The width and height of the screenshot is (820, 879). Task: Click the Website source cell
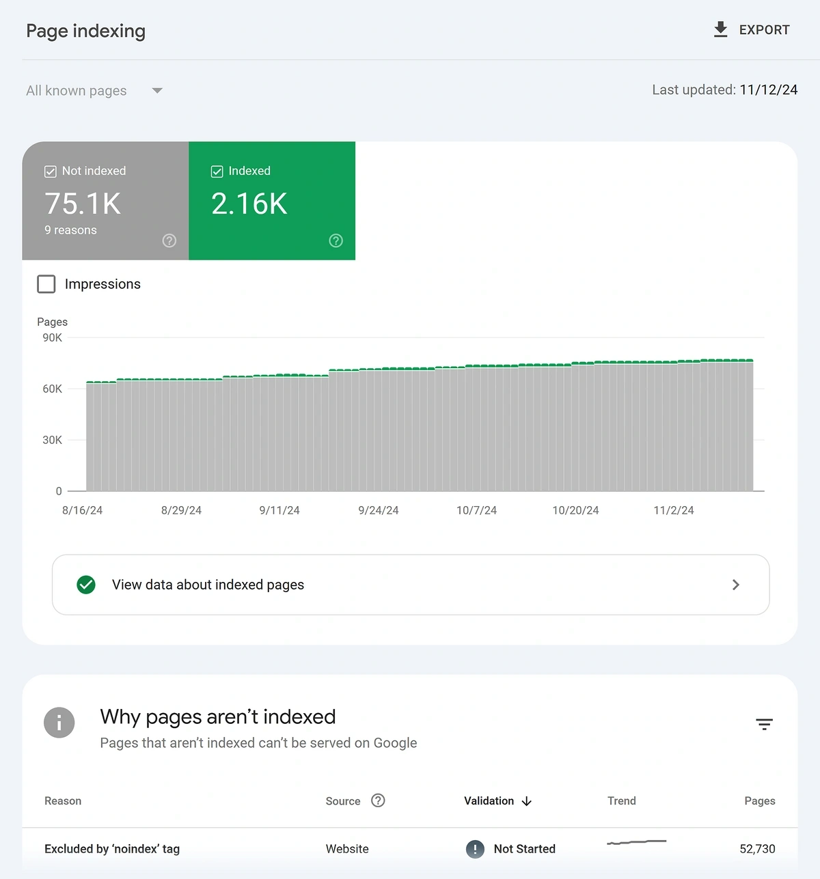(x=347, y=849)
